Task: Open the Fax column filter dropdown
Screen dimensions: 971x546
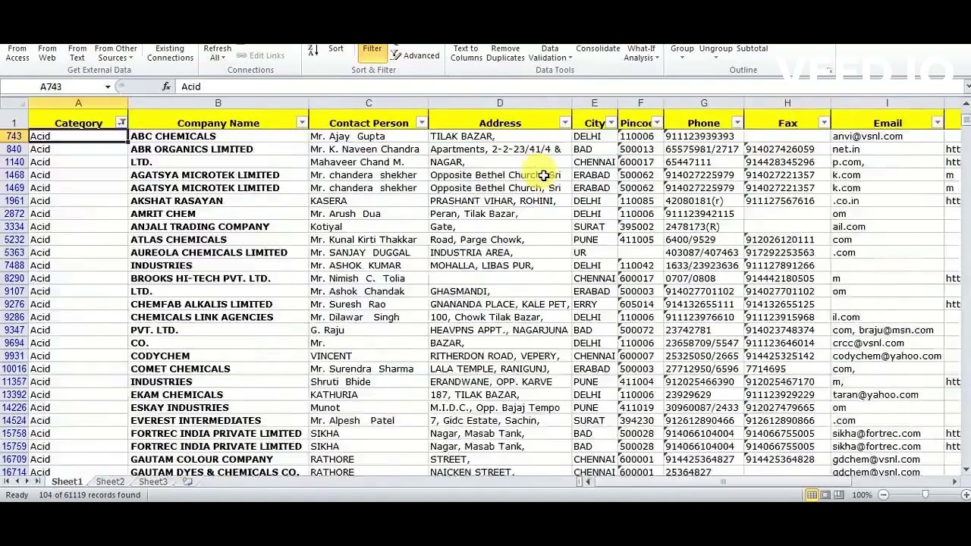Action: pos(824,123)
